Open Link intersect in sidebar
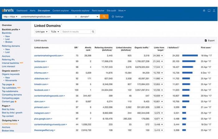The image size is (218, 139). pos(8,66)
